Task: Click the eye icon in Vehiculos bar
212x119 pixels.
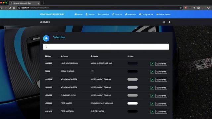Action: pyautogui.click(x=164, y=22)
